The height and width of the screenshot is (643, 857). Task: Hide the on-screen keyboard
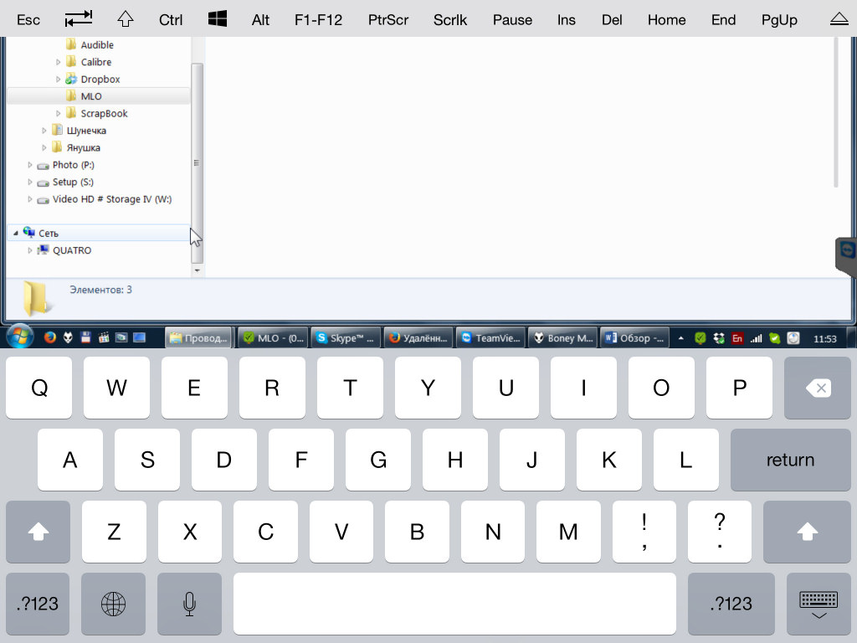(x=818, y=604)
